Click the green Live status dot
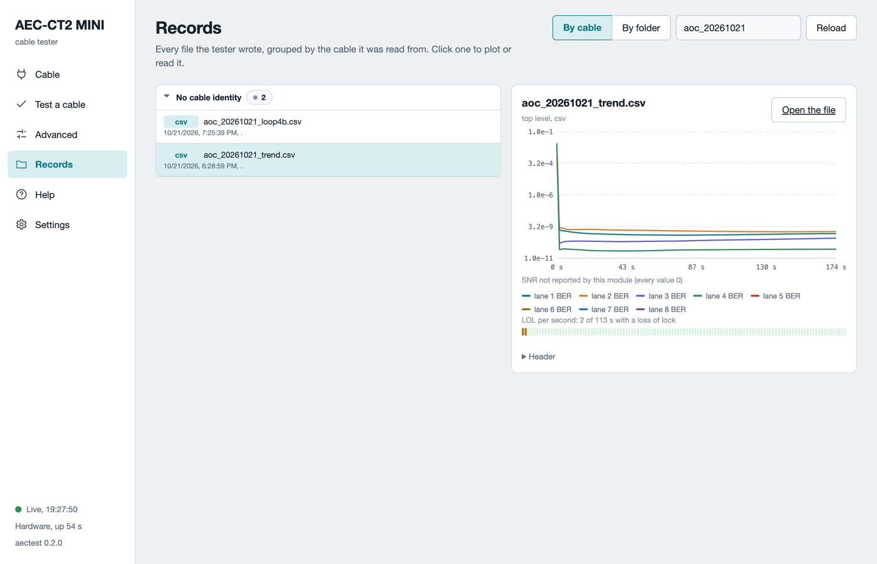Image resolution: width=877 pixels, height=564 pixels. (18, 509)
